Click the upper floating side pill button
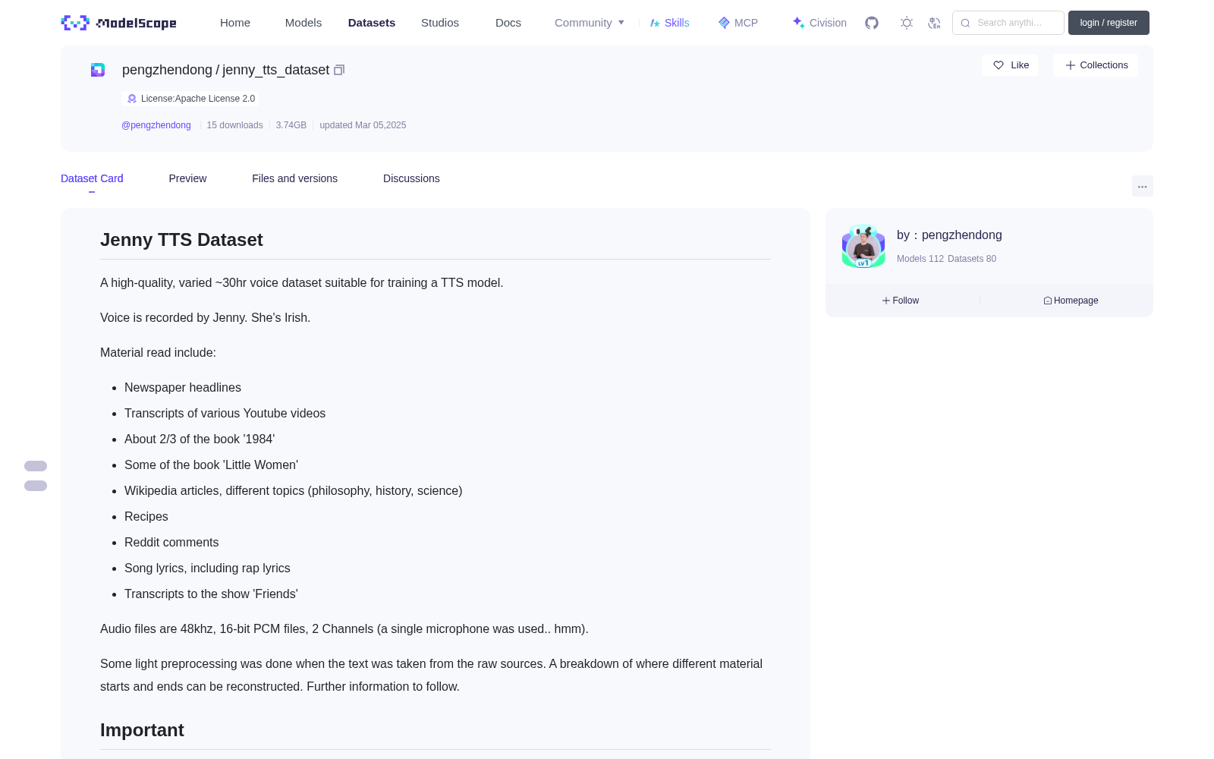 click(x=36, y=466)
